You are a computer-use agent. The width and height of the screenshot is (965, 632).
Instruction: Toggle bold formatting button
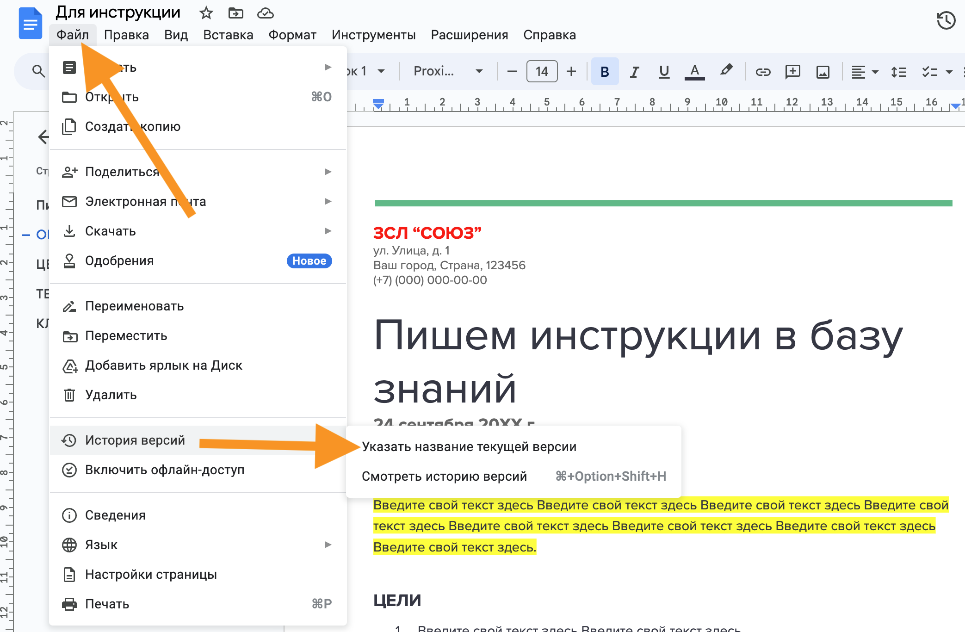click(605, 72)
